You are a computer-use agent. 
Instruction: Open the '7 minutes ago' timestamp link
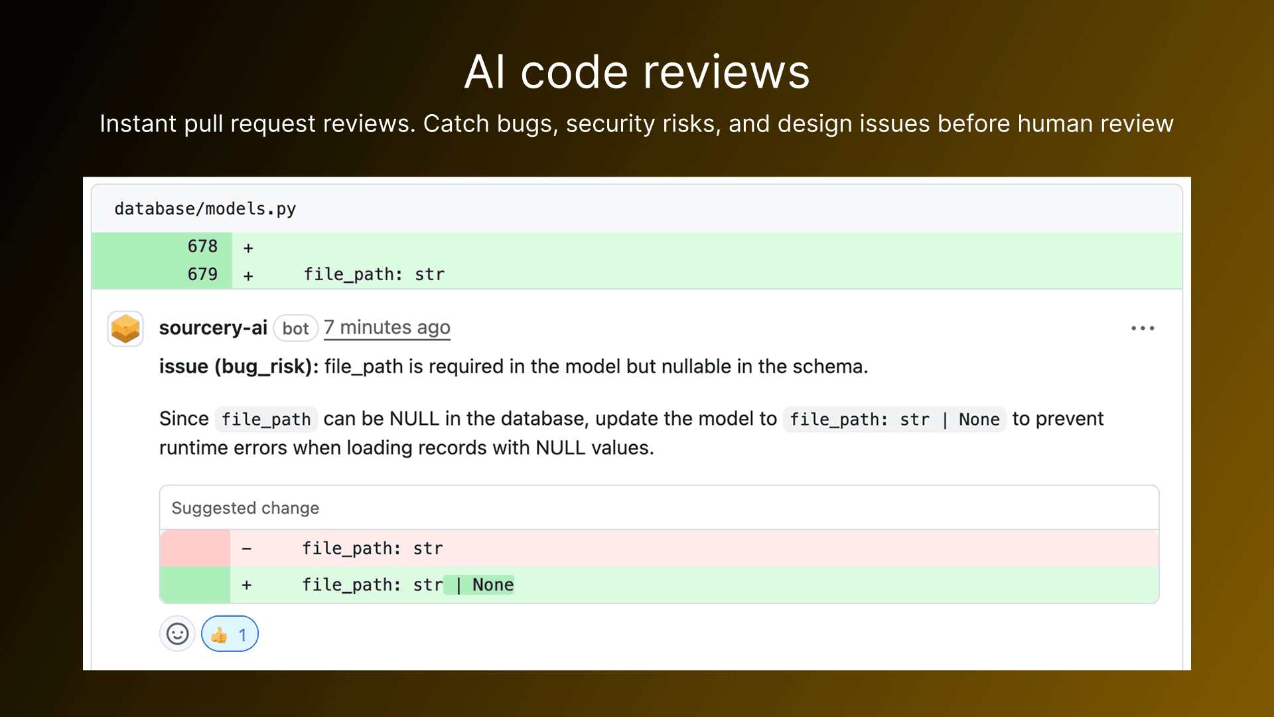[387, 328]
